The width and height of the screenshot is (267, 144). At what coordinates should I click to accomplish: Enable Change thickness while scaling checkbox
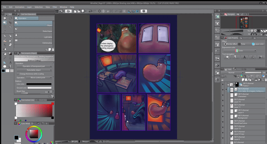pos(18,74)
